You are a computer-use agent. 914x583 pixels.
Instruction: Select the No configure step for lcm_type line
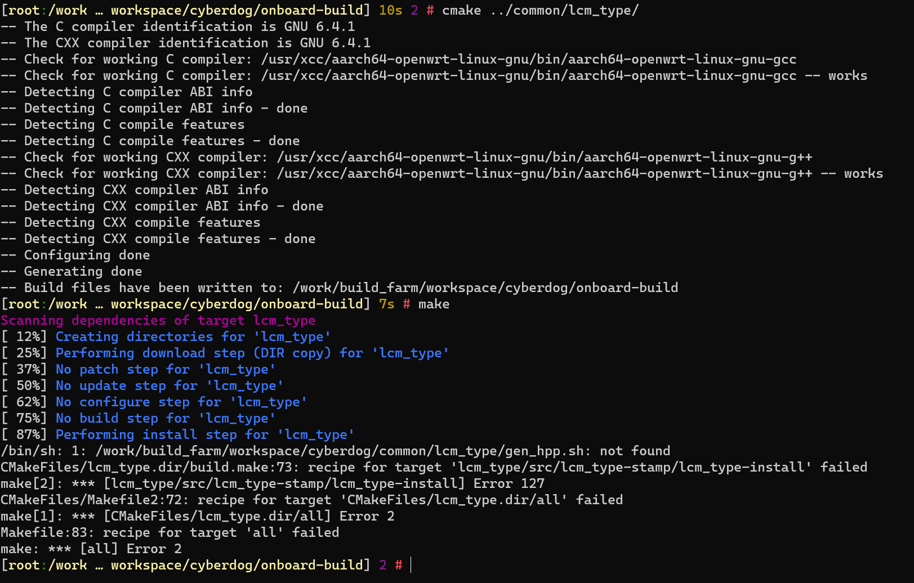coord(152,402)
